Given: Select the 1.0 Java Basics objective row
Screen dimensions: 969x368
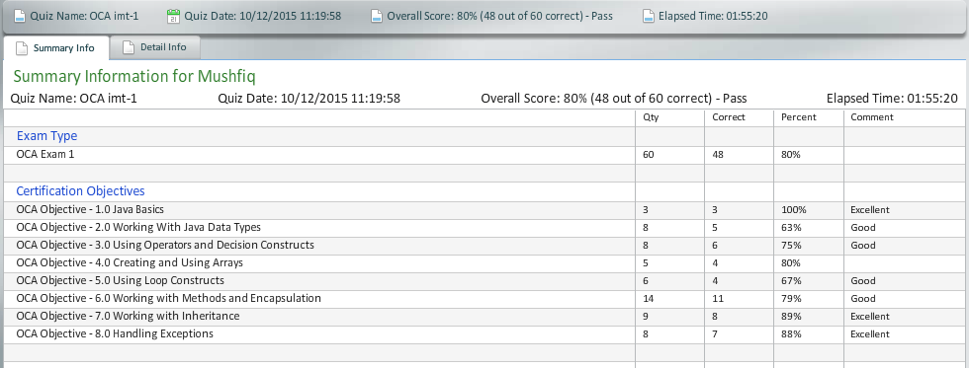Looking at the screenshot, I should point(484,209).
